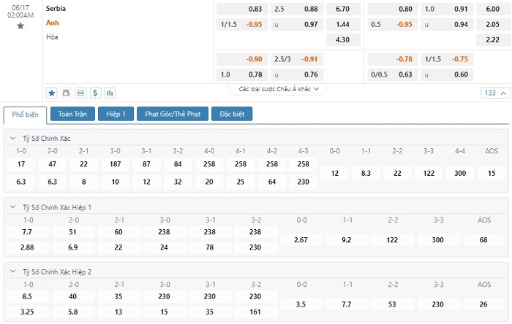Click the favorite star under the match time

click(20, 26)
